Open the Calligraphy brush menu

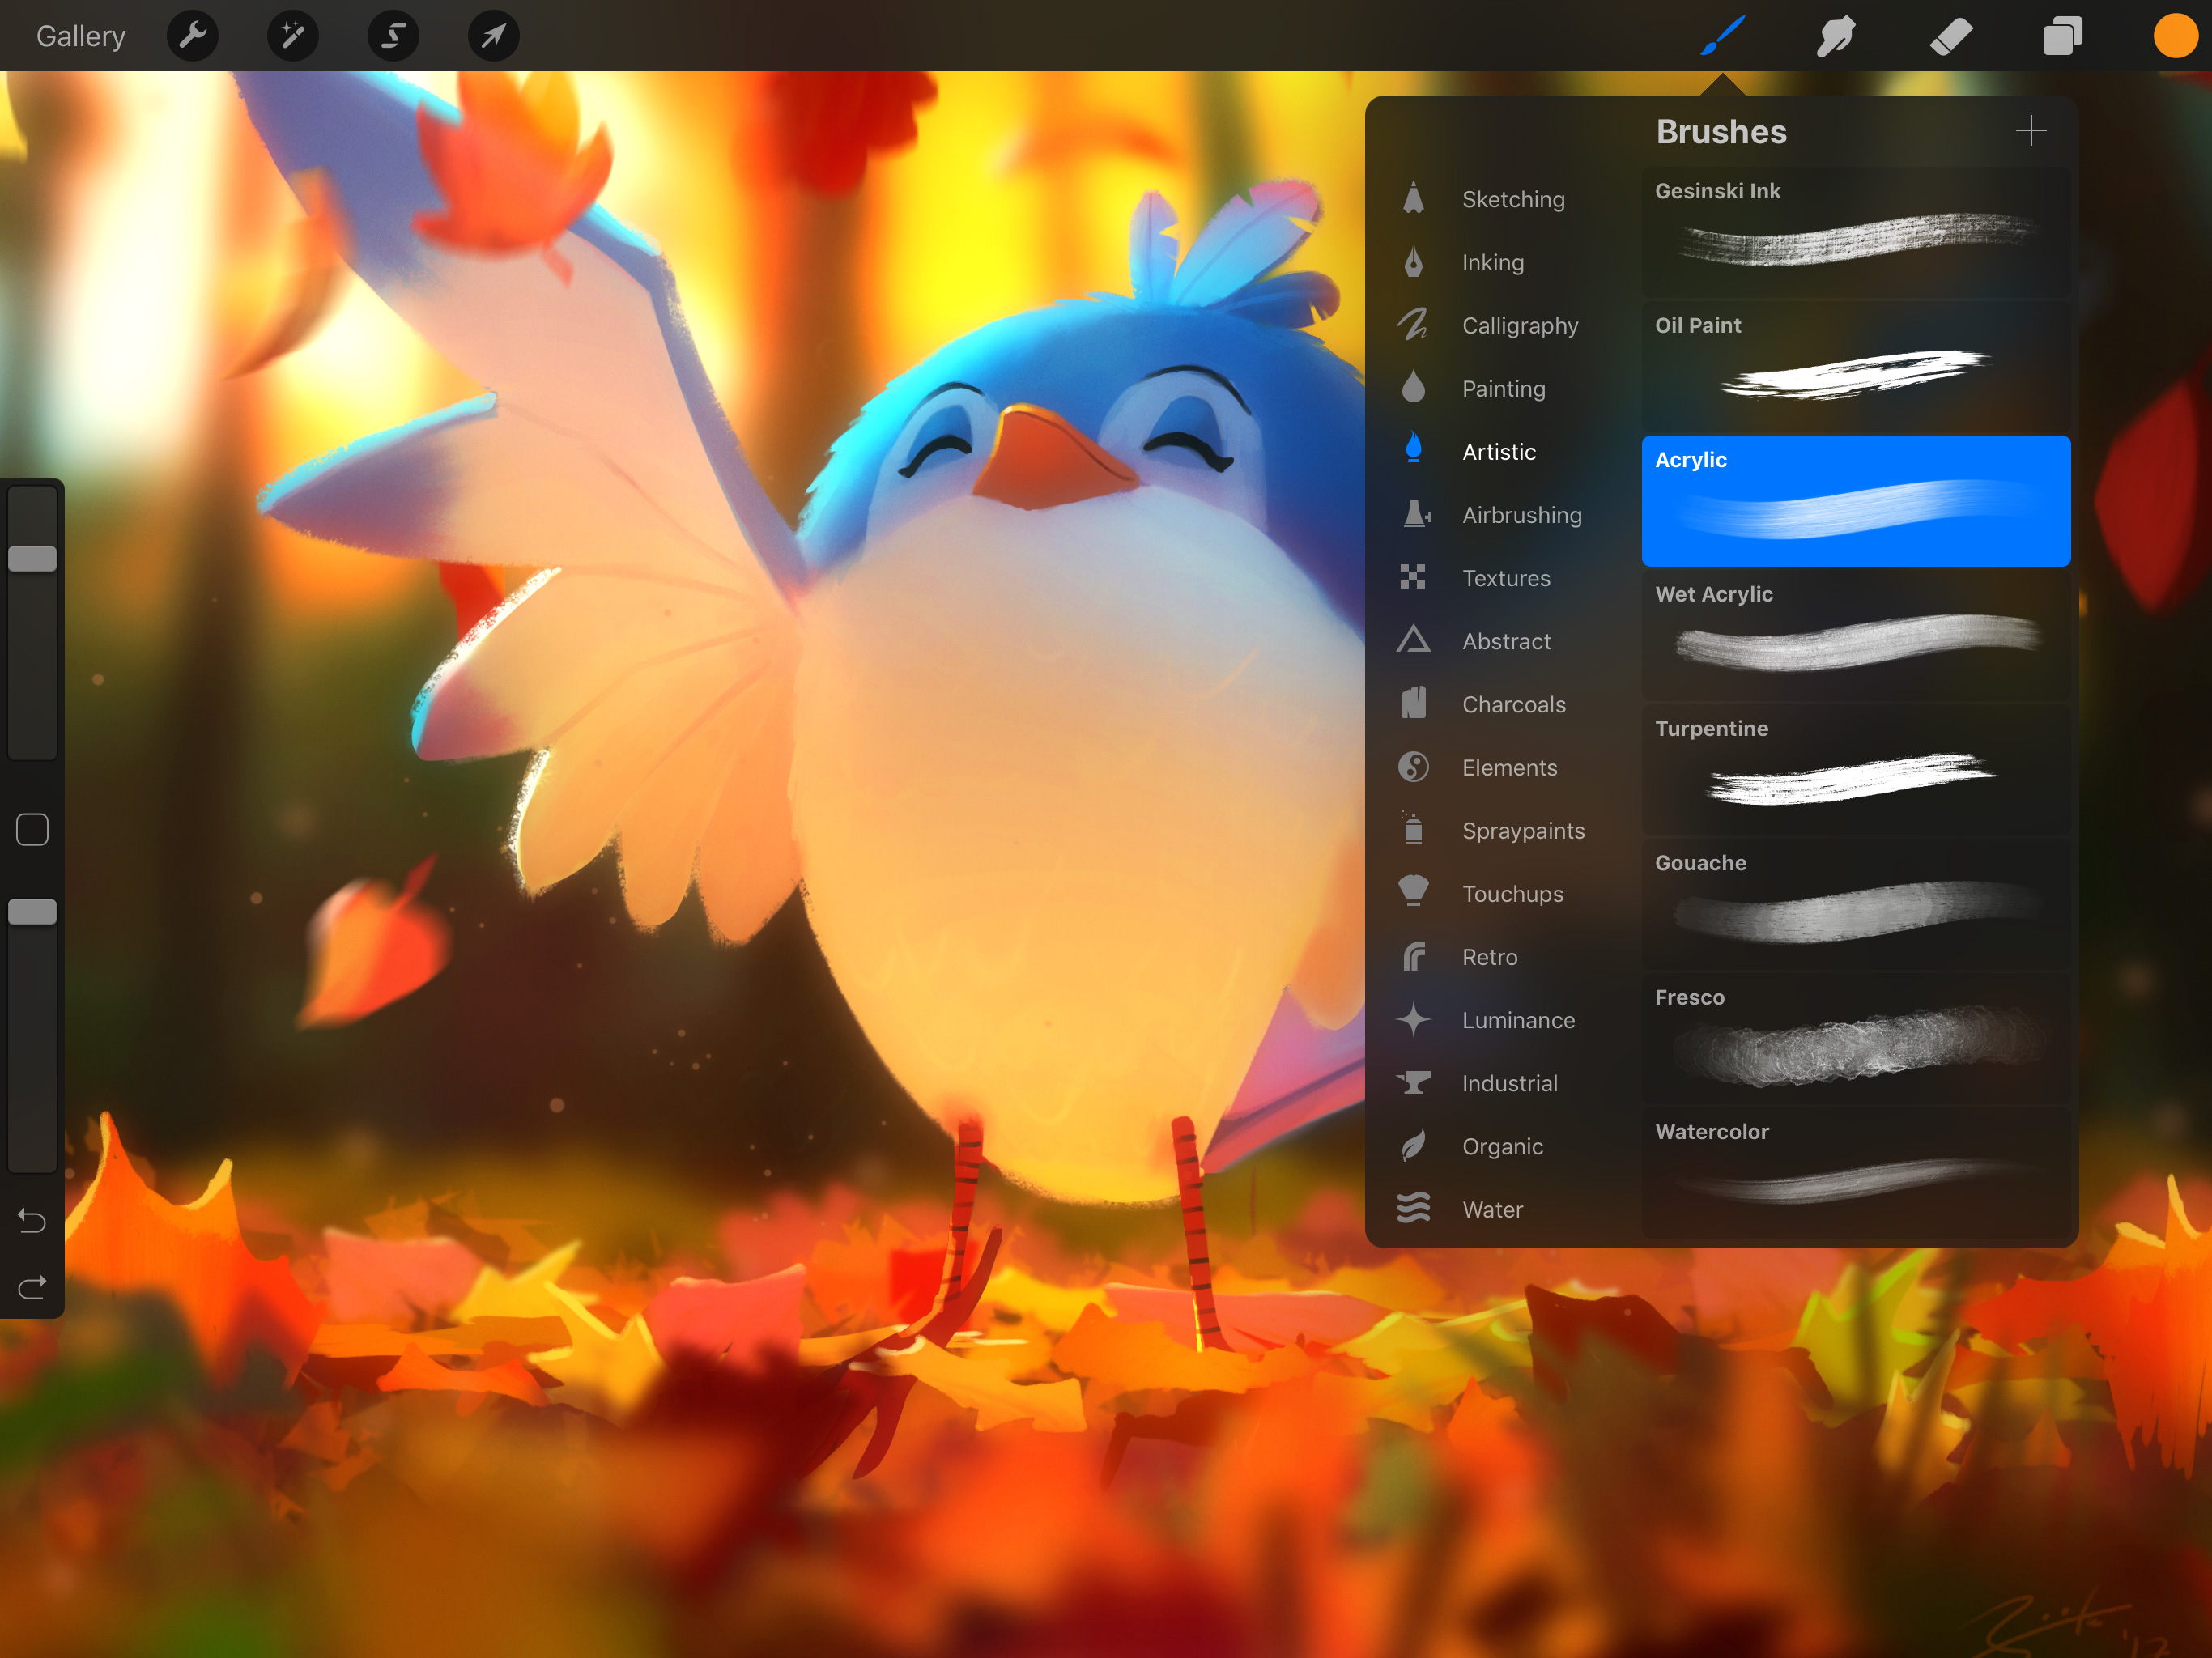(x=1521, y=324)
